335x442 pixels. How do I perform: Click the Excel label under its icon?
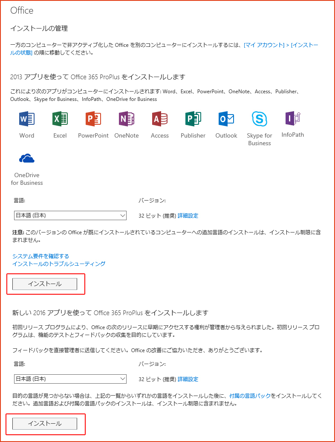(x=60, y=135)
